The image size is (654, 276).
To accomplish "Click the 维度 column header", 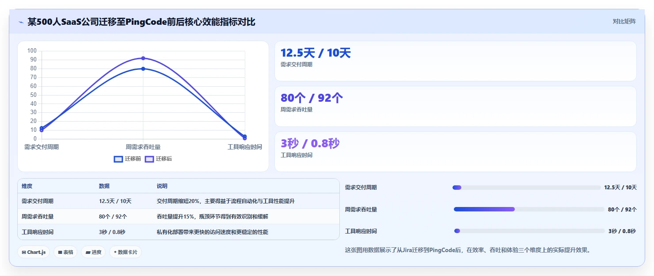I will 27,186.
